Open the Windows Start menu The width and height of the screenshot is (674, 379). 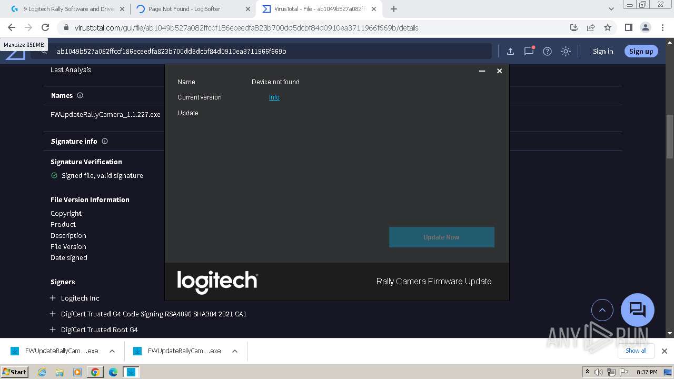click(x=14, y=372)
